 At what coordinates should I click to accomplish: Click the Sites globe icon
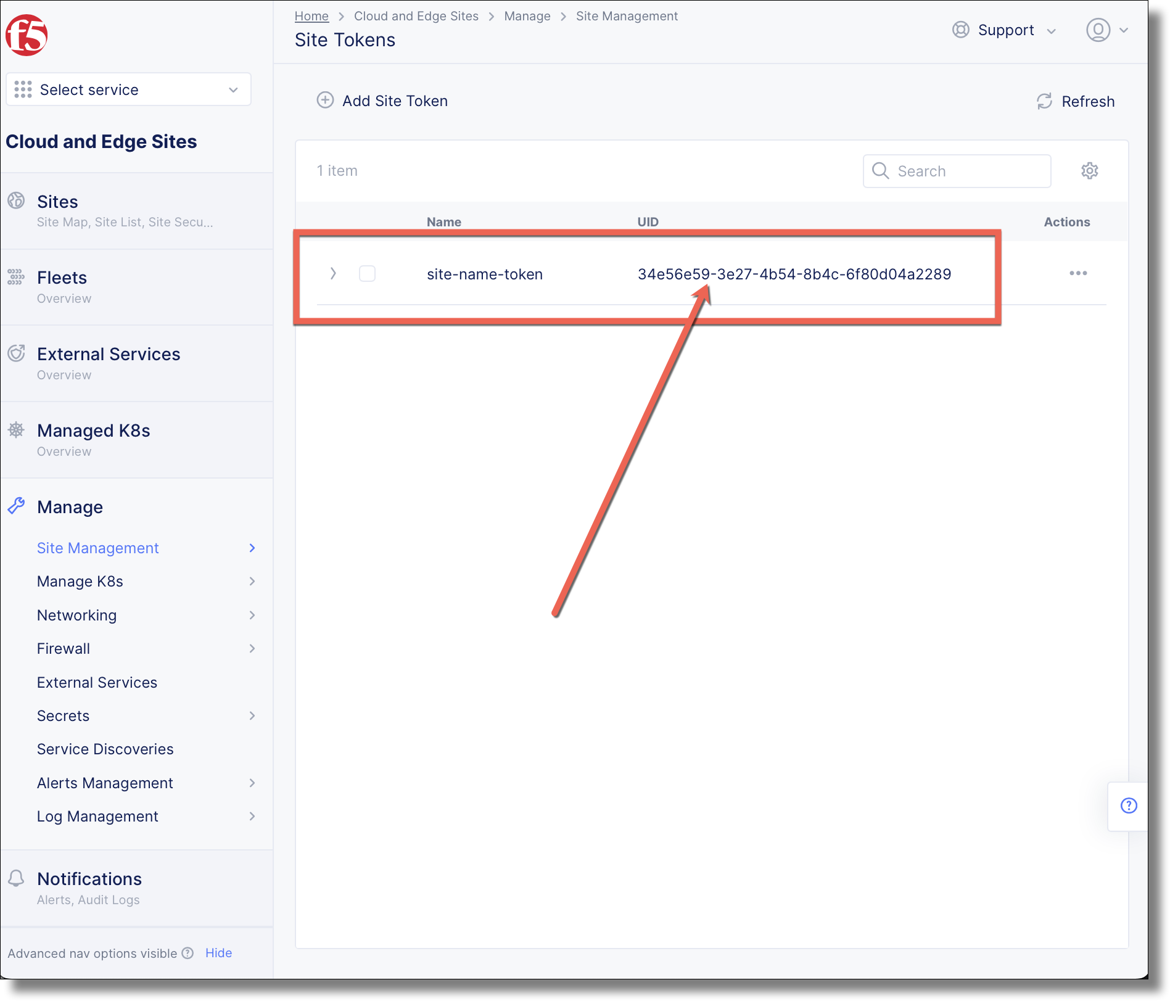(16, 200)
